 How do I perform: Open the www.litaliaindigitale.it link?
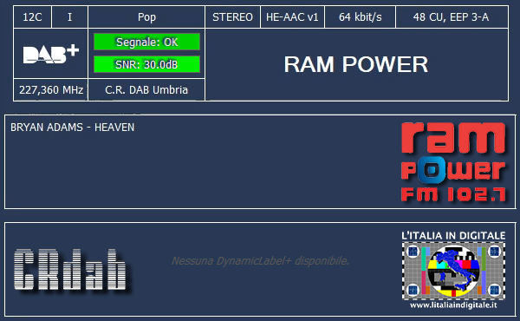point(453,305)
